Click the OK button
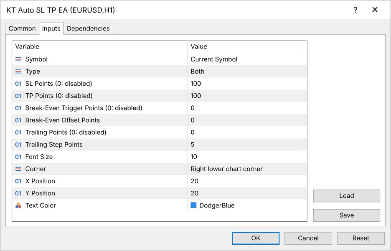 click(256, 238)
